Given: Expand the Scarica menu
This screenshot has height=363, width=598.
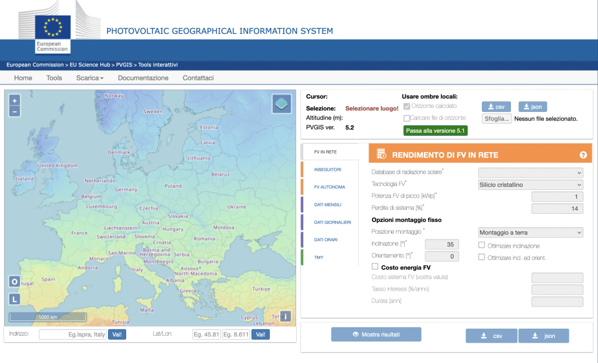Looking at the screenshot, I should point(89,78).
